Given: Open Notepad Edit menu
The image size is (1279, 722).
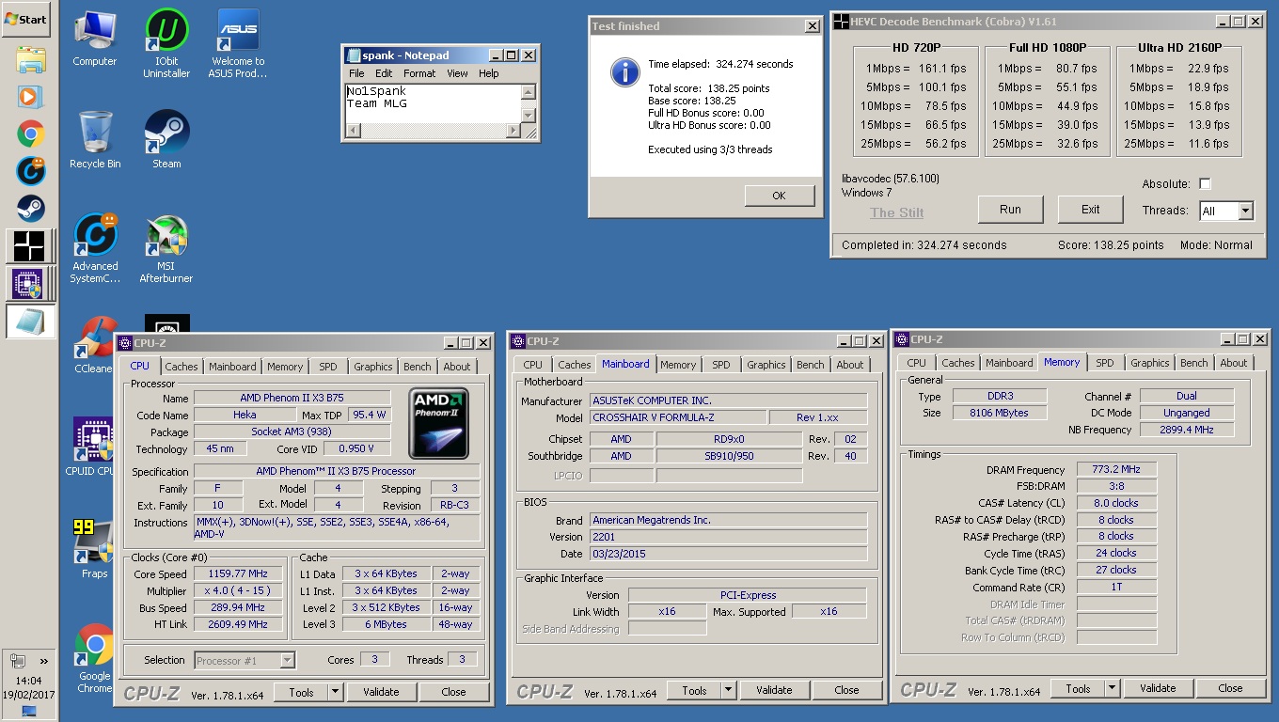Looking at the screenshot, I should (x=384, y=73).
